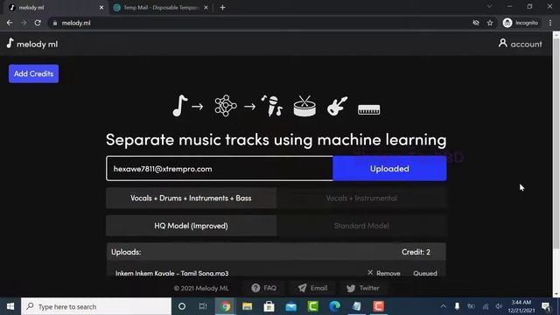Click the keyboard piano illustration icon
This screenshot has width=560, height=315.
(369, 109)
